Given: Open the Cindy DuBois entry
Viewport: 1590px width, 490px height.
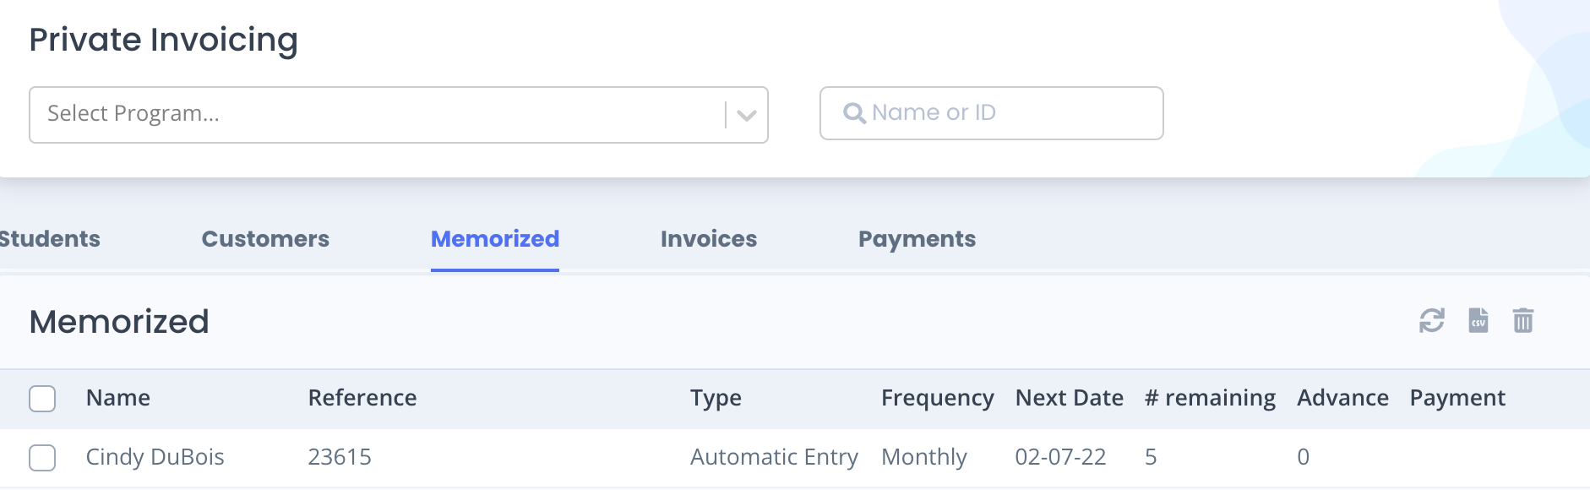Looking at the screenshot, I should click(x=155, y=457).
